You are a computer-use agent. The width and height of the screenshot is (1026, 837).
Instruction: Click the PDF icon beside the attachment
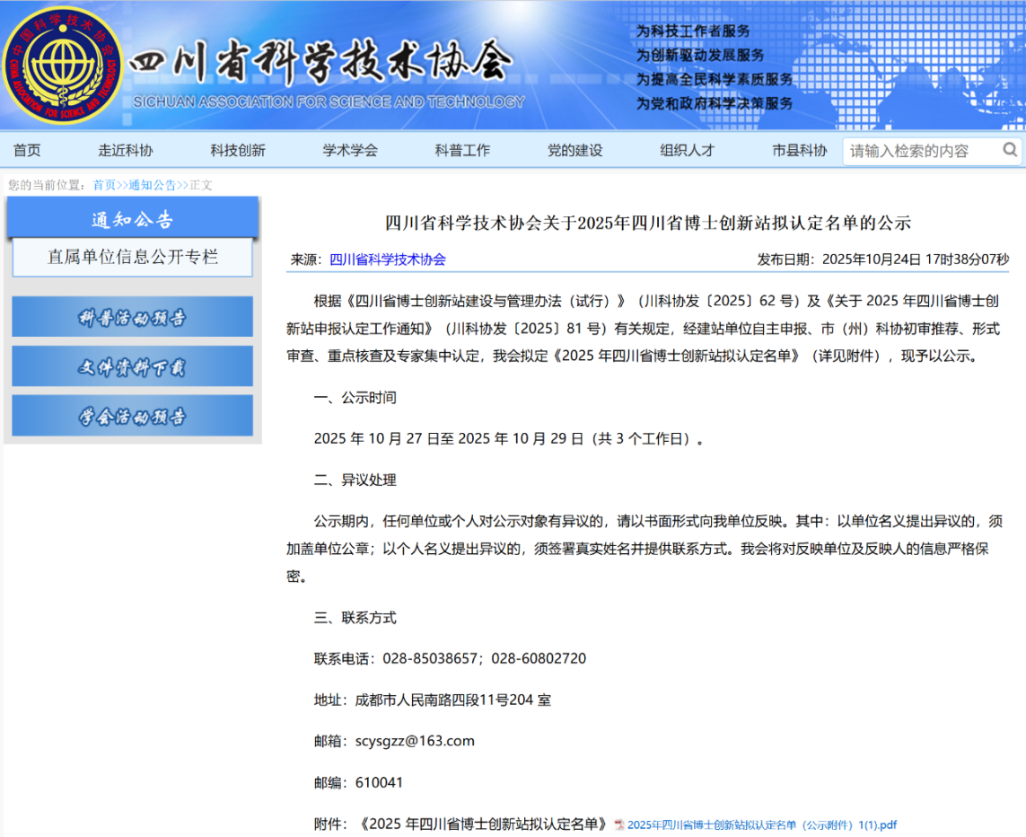tap(619, 825)
